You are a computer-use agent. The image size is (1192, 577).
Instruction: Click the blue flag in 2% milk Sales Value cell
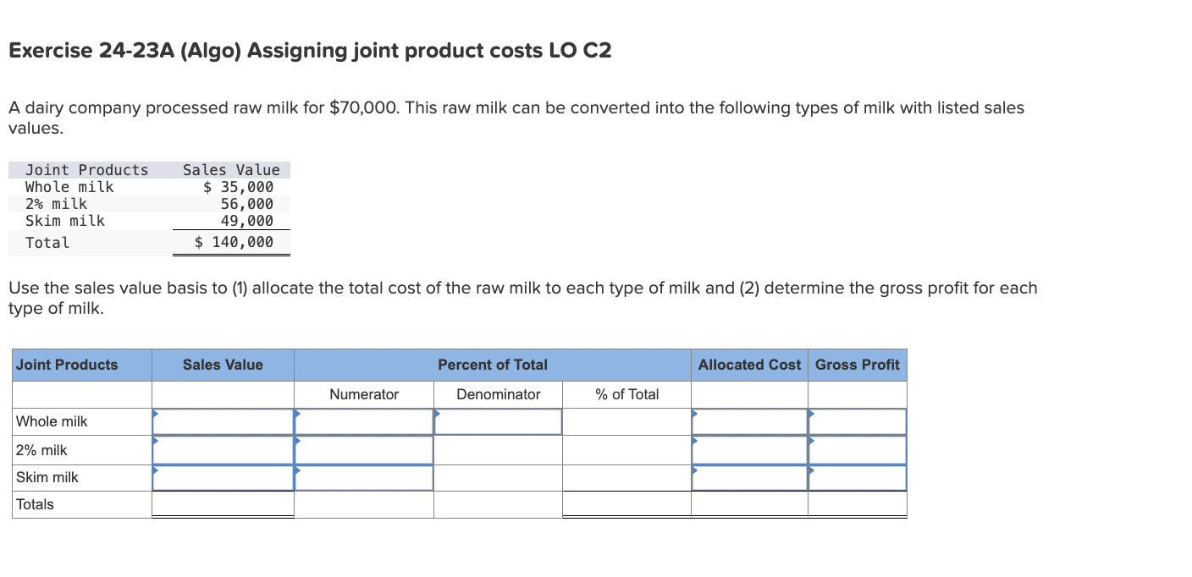155,443
